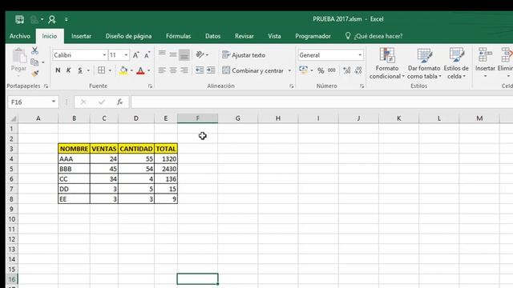Open the Alineación dialog launcher
The width and height of the screenshot is (513, 288).
(292, 86)
